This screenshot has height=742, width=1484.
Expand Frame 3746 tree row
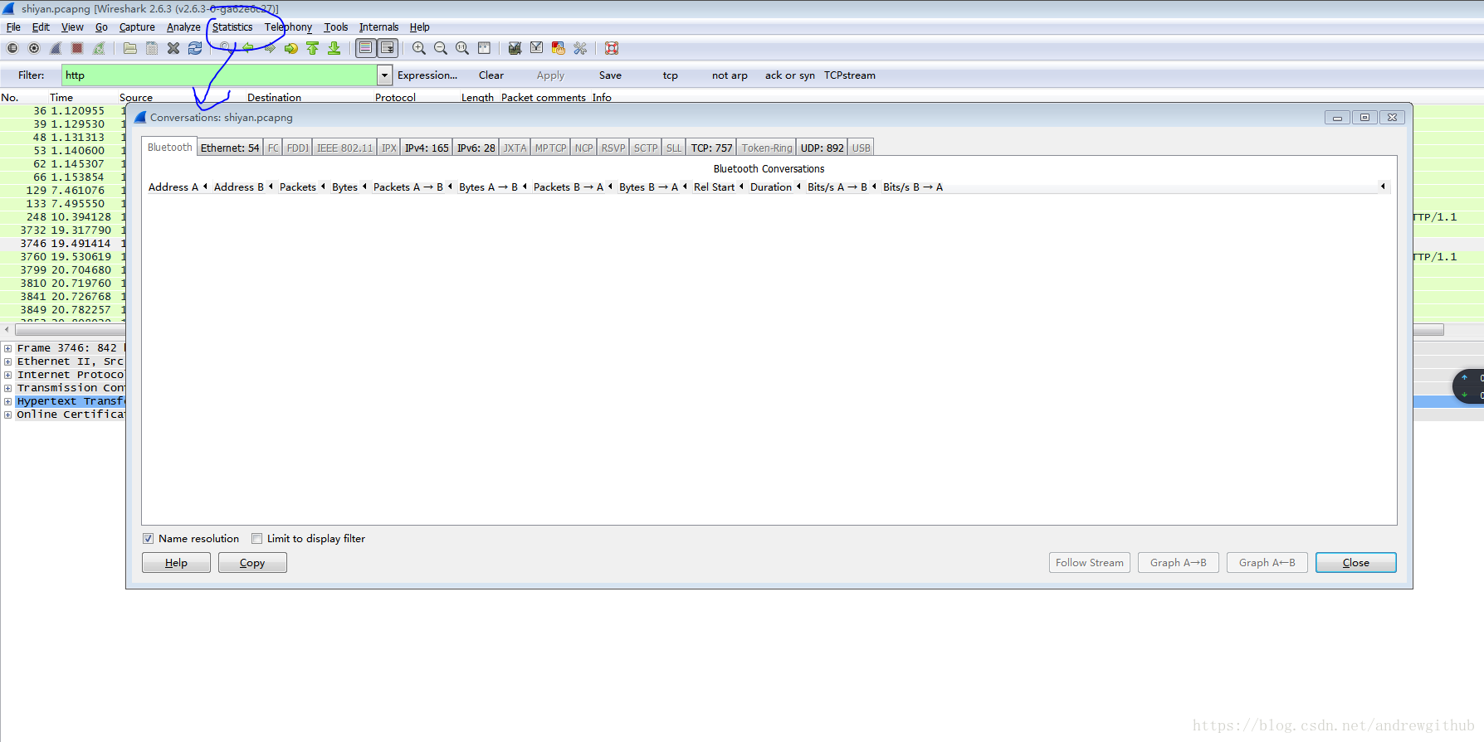coord(8,348)
